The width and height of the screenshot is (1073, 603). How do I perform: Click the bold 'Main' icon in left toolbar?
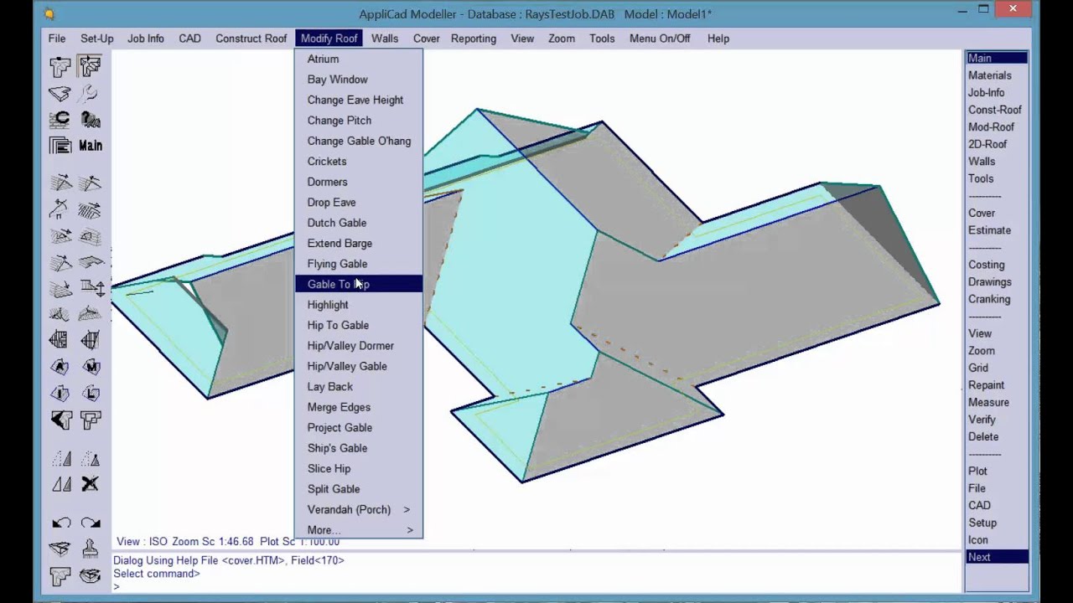91,146
